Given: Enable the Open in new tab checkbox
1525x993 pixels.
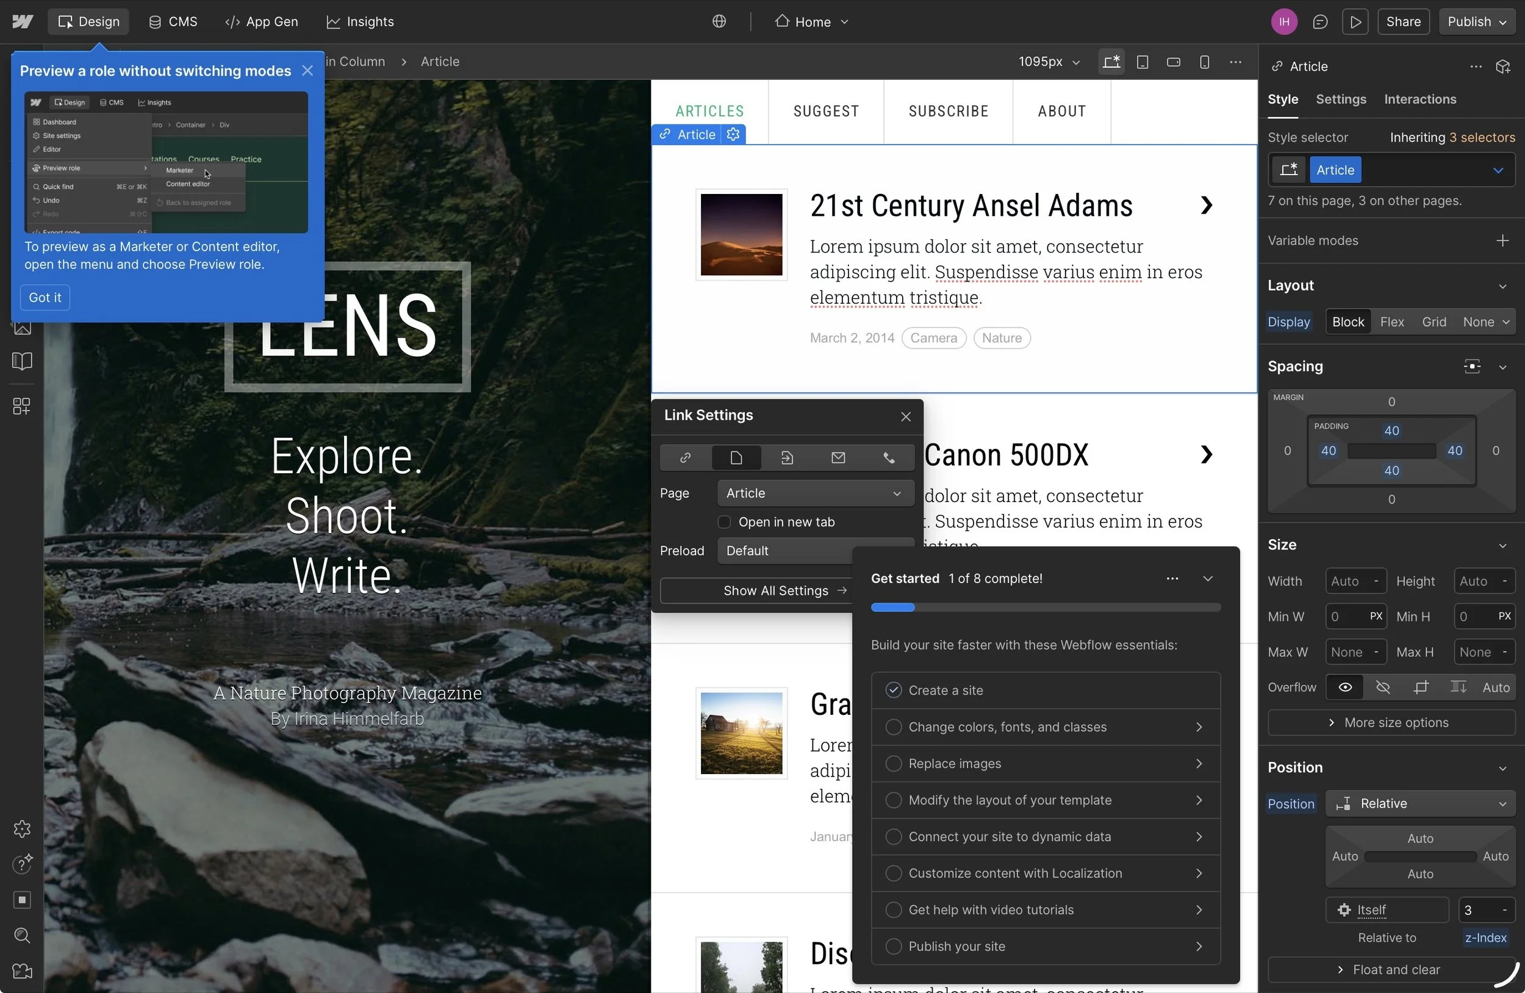Looking at the screenshot, I should click(724, 522).
